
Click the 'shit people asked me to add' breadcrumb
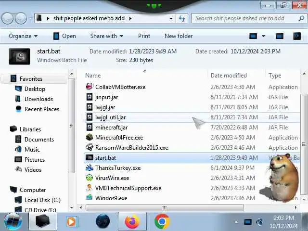(x=89, y=18)
